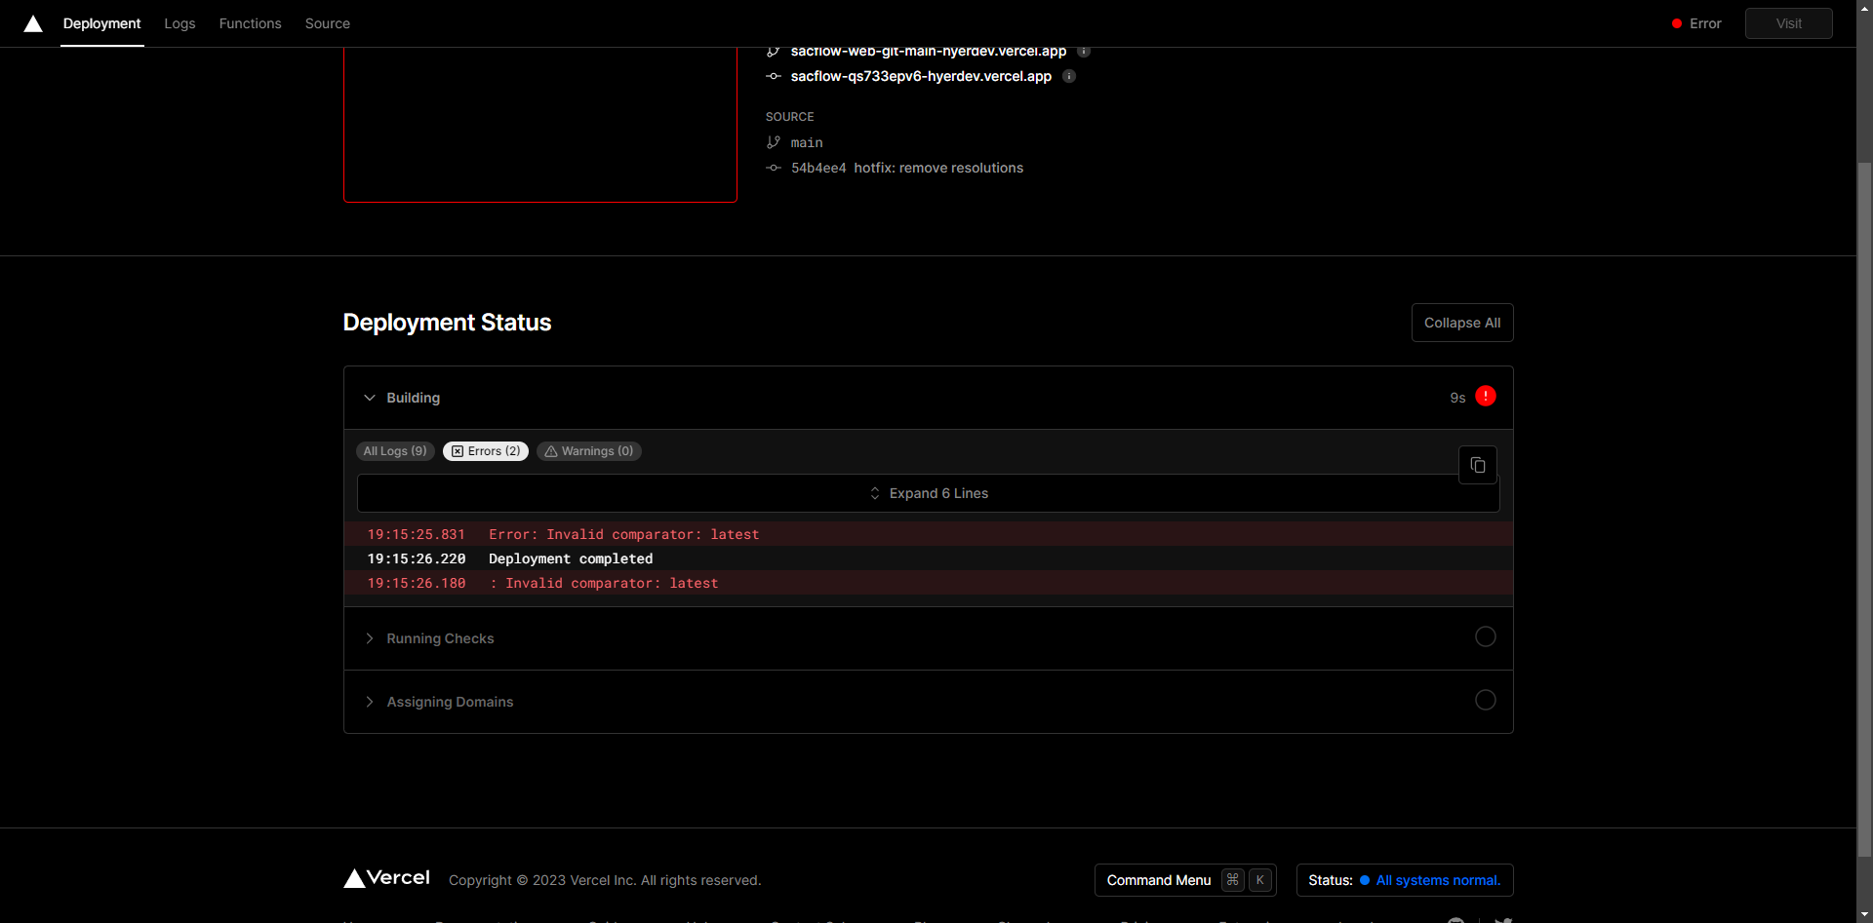1873x923 pixels.
Task: Show All Logs (9) filter
Action: point(395,451)
